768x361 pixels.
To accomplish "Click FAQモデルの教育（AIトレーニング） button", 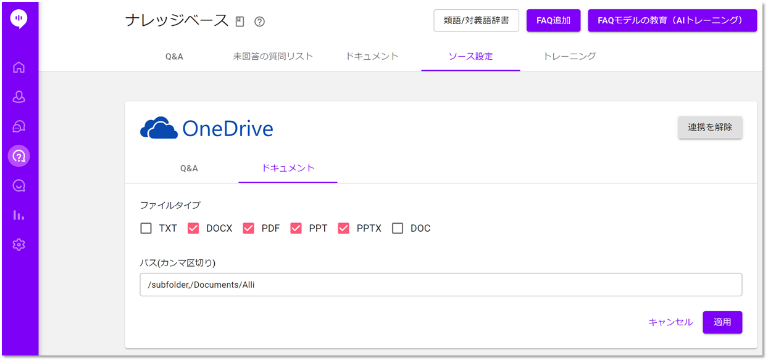I will 672,20.
